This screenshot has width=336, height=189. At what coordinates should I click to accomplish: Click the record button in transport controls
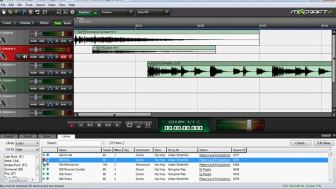pos(71,125)
